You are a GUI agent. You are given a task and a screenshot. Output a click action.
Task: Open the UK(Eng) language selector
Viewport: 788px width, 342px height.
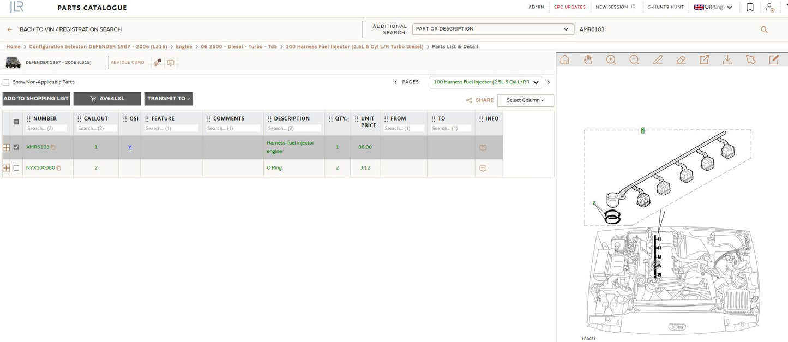point(713,7)
